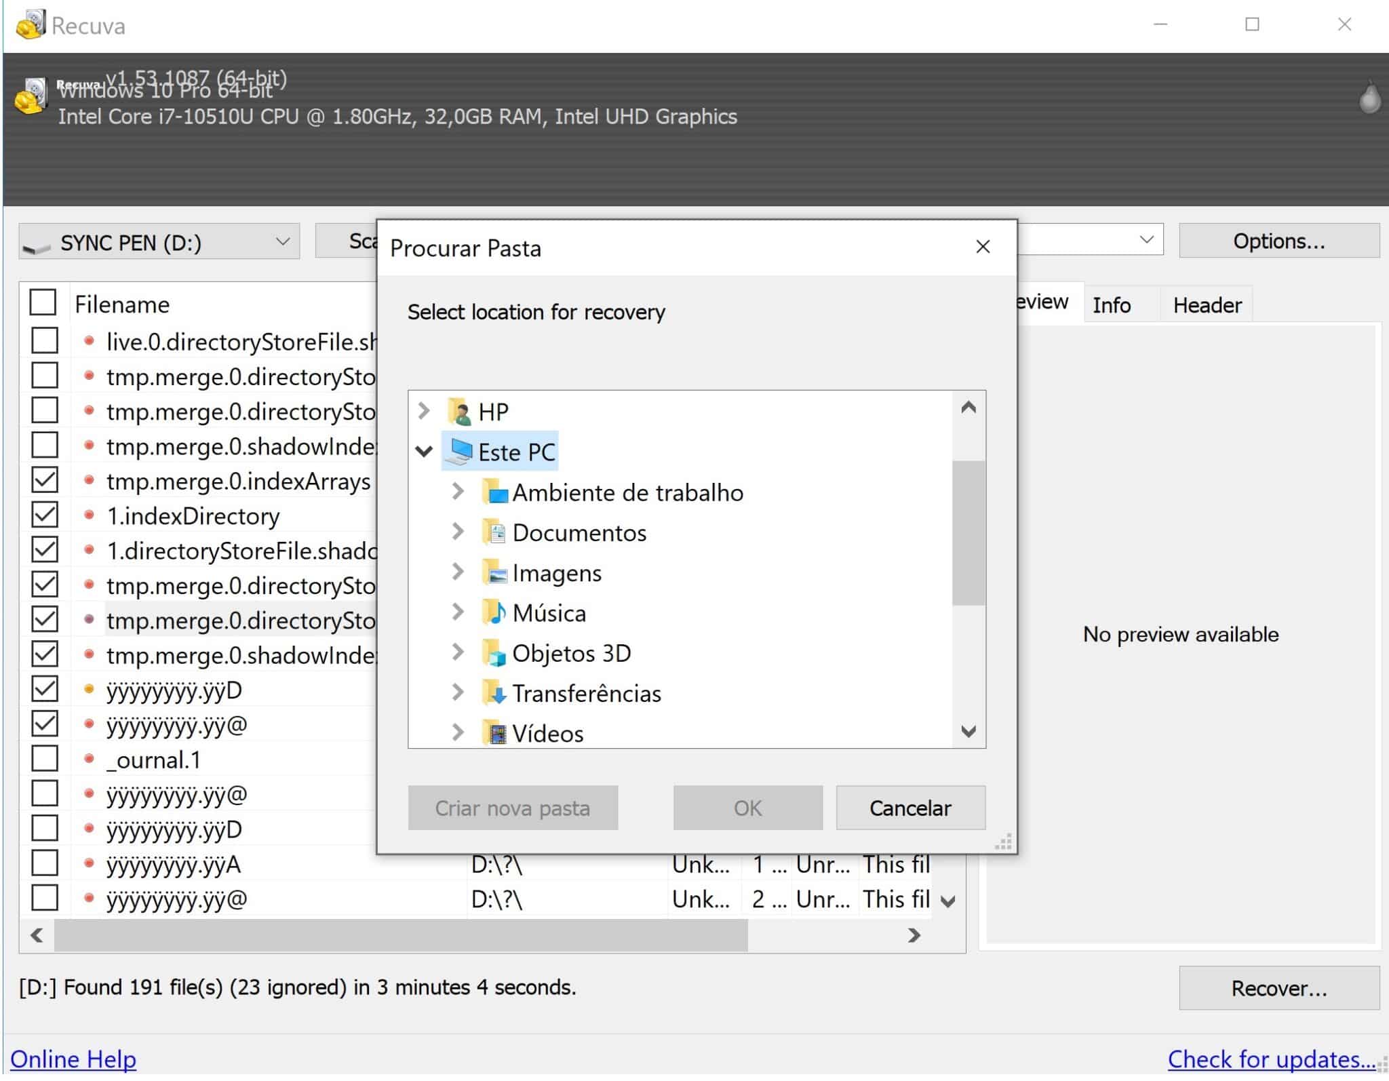Image resolution: width=1389 pixels, height=1081 pixels.
Task: Expand the Música node
Action: tap(458, 612)
